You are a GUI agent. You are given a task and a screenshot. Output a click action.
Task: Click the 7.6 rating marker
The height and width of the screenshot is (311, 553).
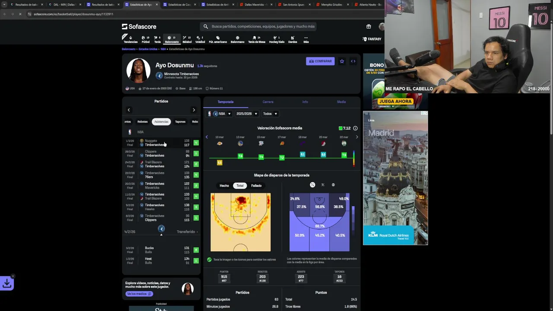[240, 156]
